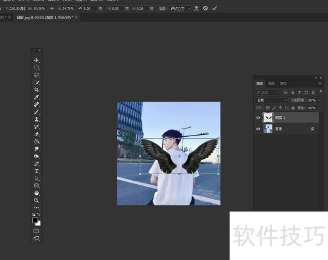Open the Layers panel options menu
The image size is (328, 260).
pos(320,83)
